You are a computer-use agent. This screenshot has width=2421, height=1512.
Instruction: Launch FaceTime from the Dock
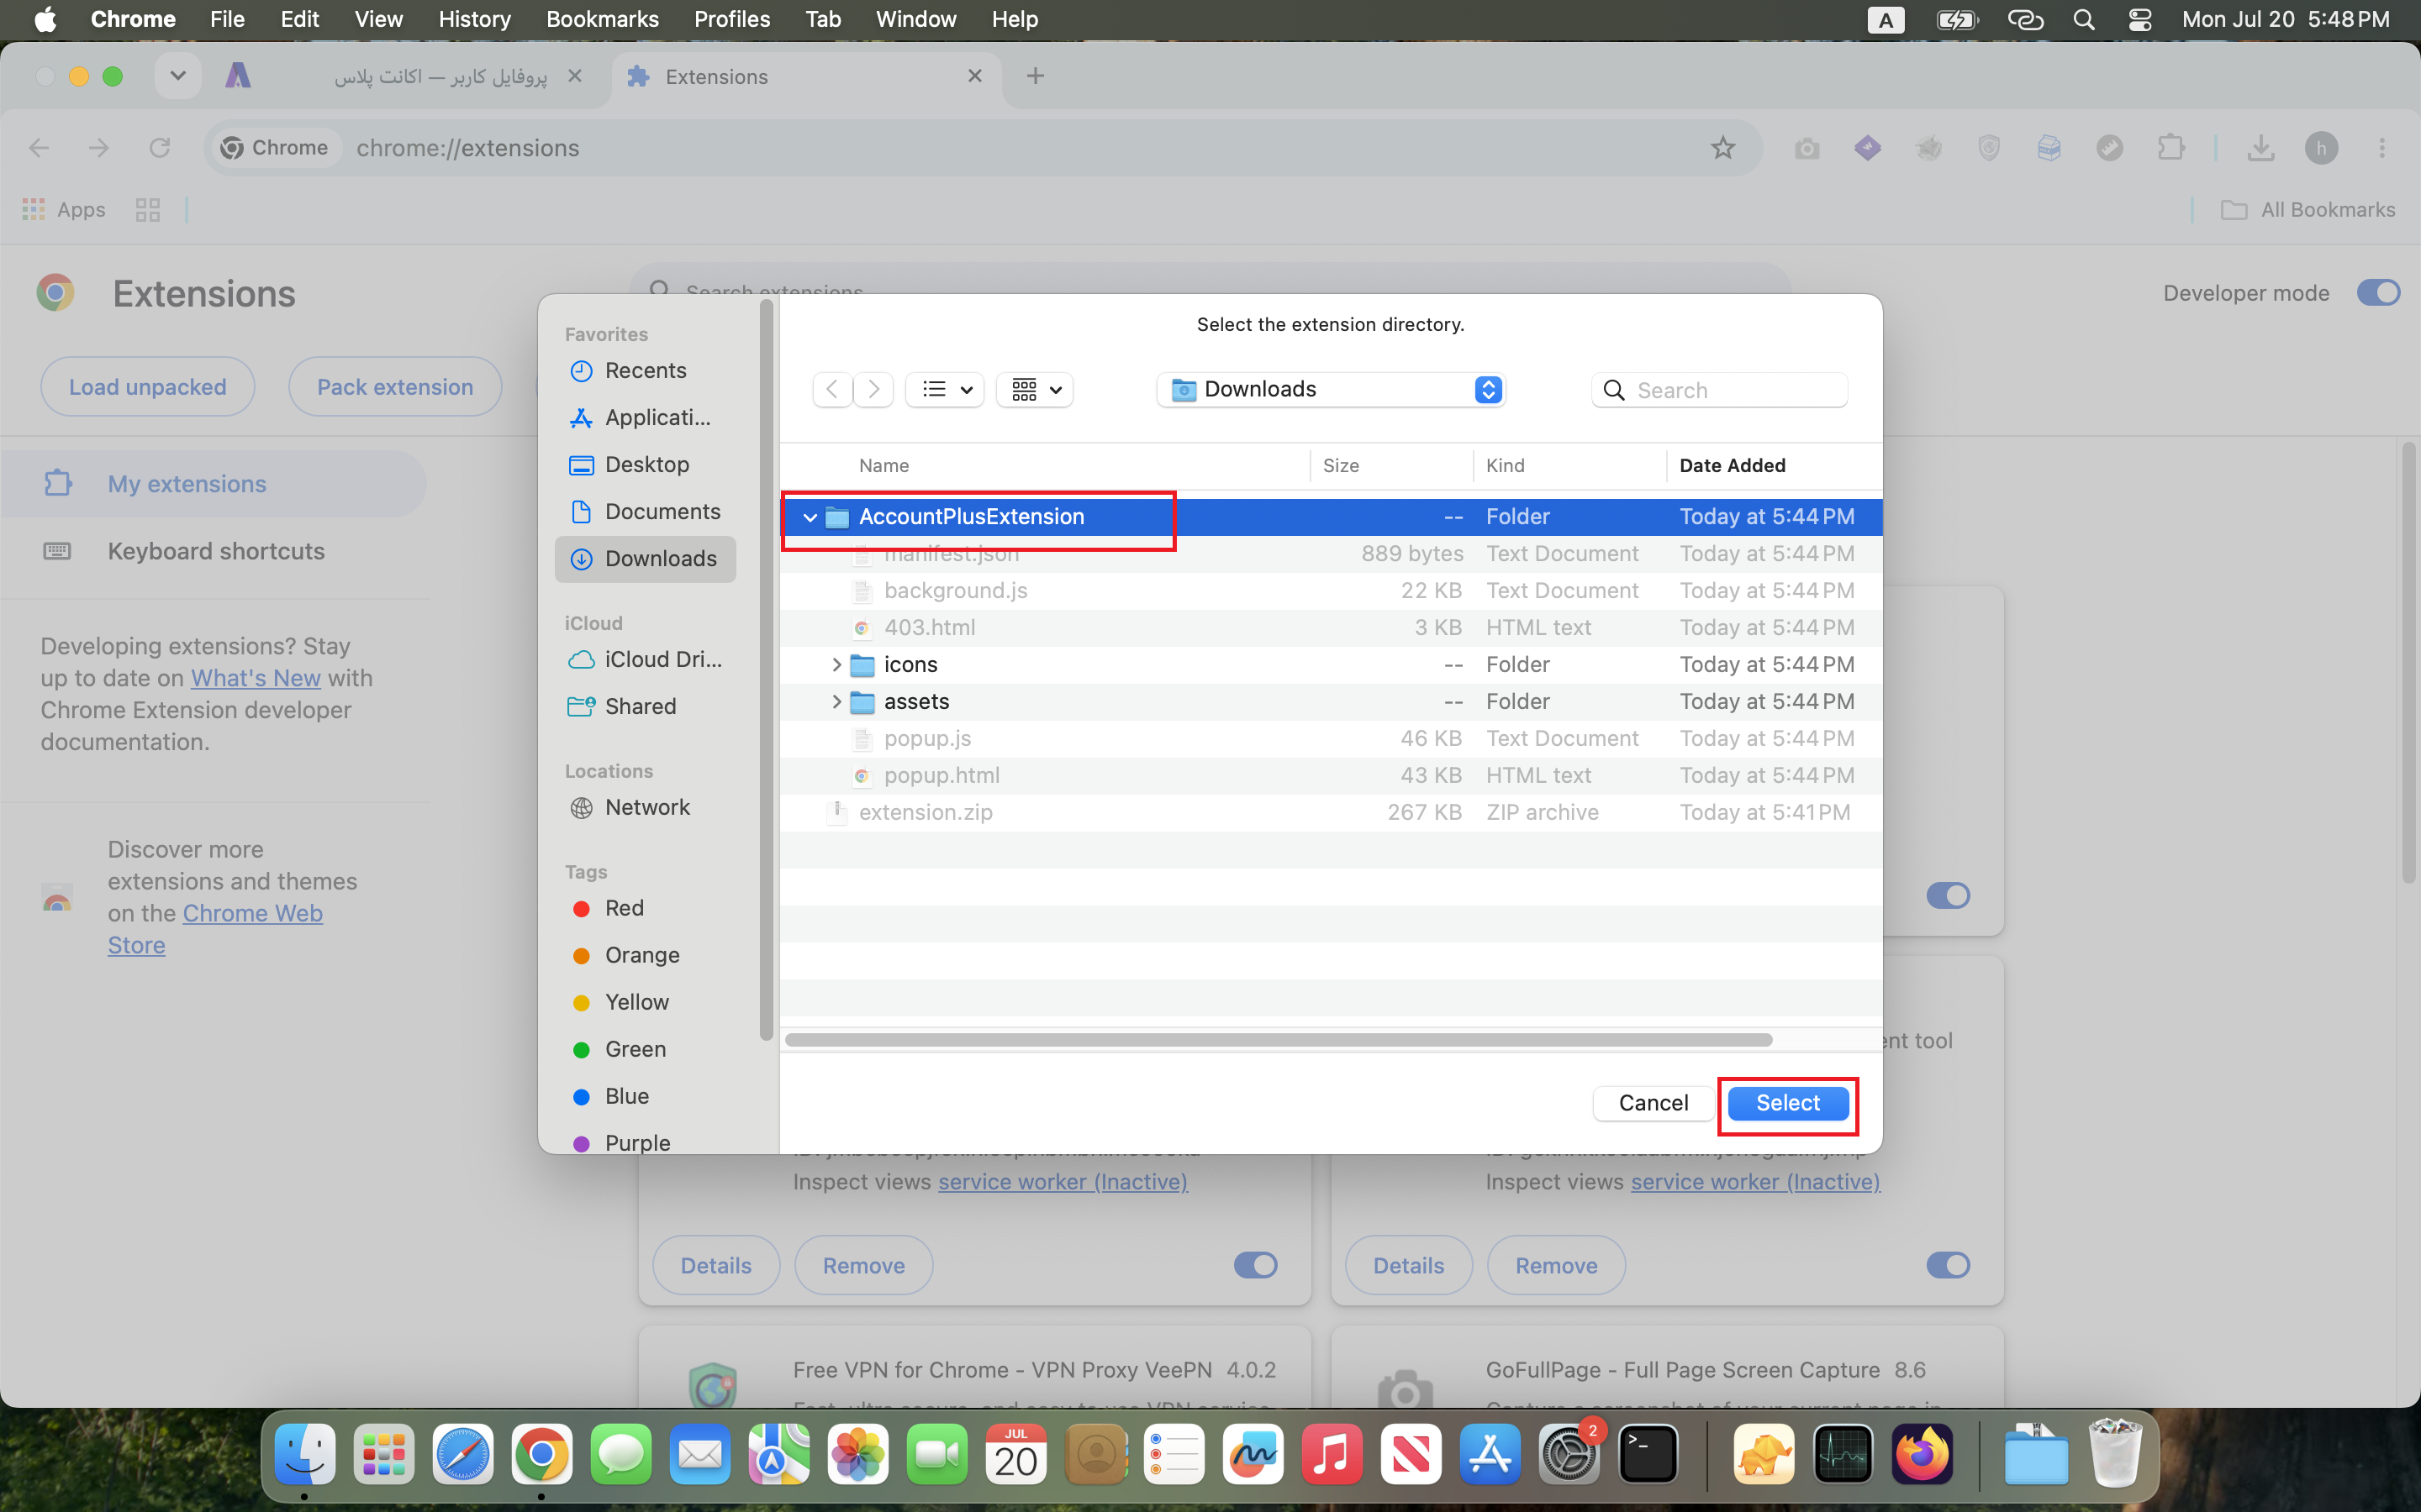click(937, 1454)
